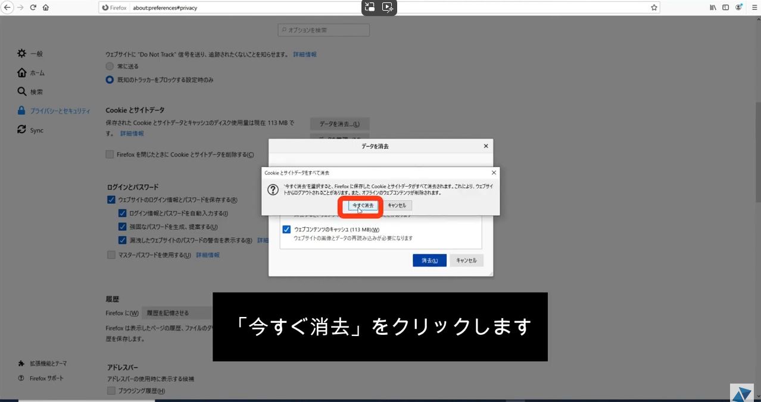This screenshot has width=761, height=402.
Task: Open the hamburger application menu
Action: click(x=753, y=8)
